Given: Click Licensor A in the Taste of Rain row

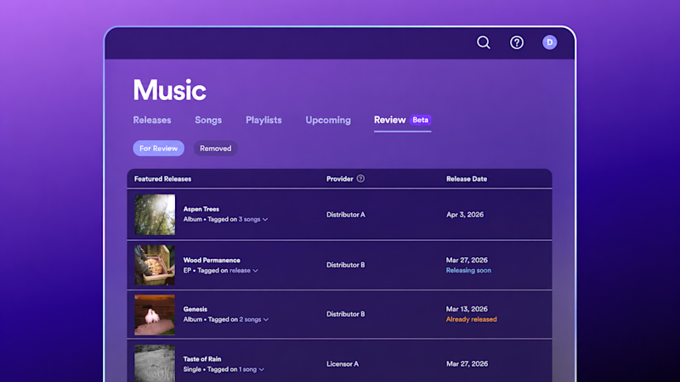Looking at the screenshot, I should (343, 364).
